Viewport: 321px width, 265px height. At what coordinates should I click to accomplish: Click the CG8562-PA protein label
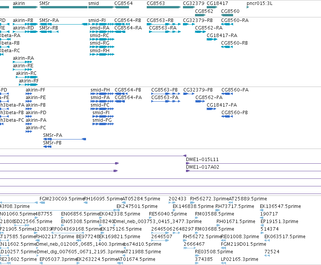[209, 98]
